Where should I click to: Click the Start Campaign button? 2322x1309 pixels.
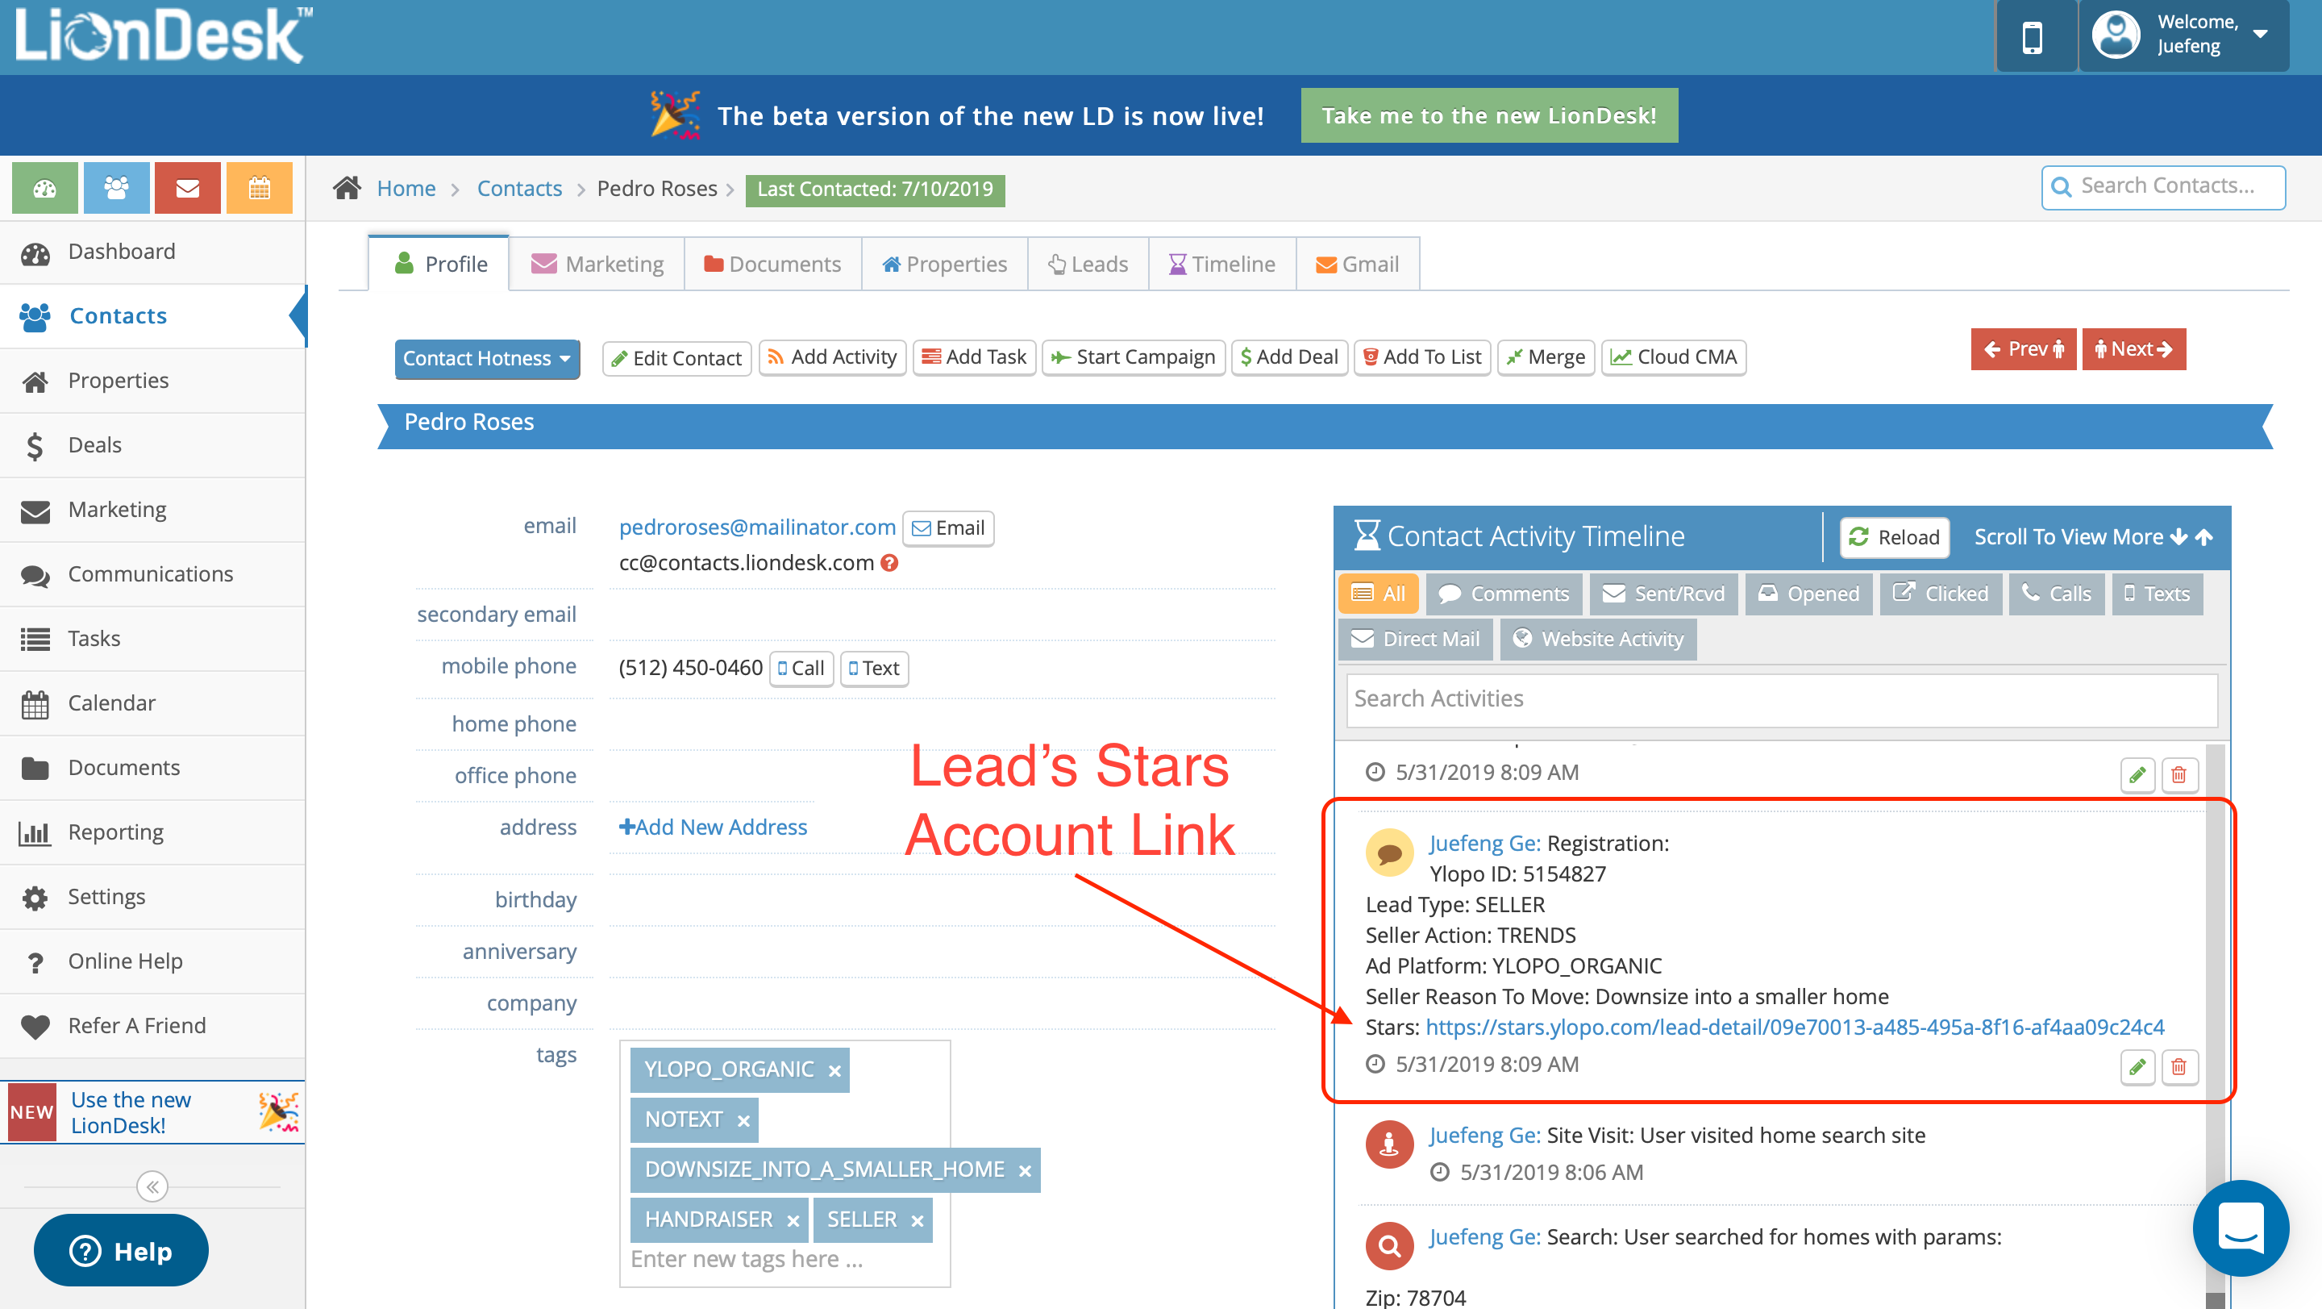tap(1133, 357)
